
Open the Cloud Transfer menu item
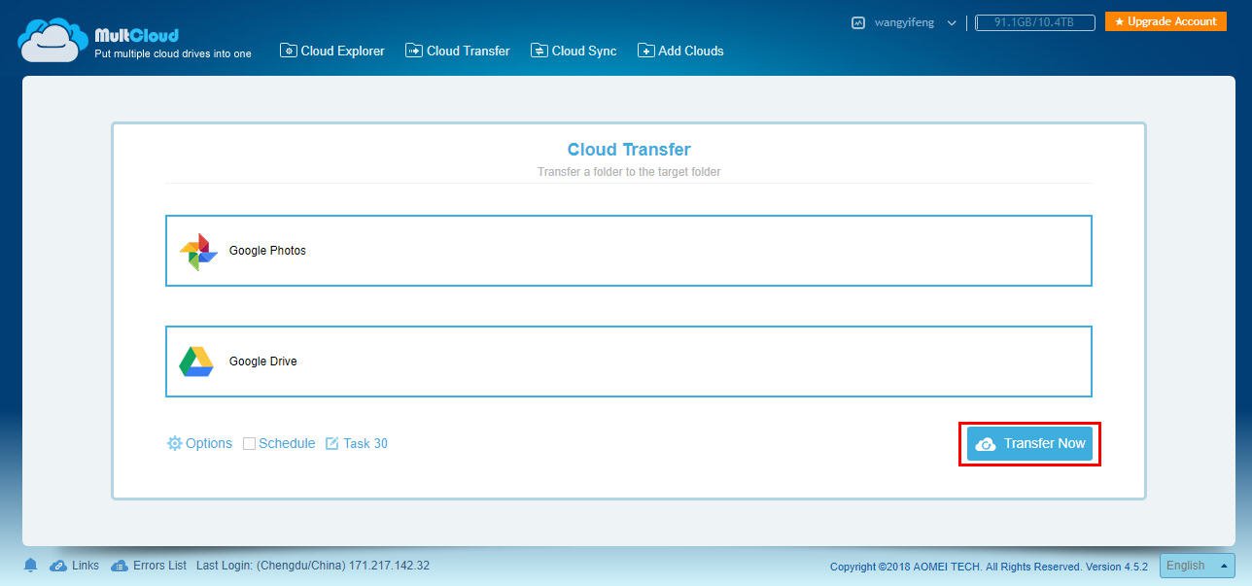point(458,51)
